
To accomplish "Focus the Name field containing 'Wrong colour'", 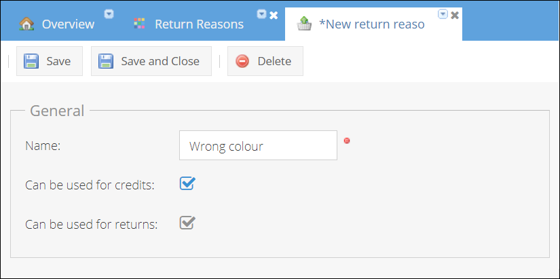I will [258, 145].
